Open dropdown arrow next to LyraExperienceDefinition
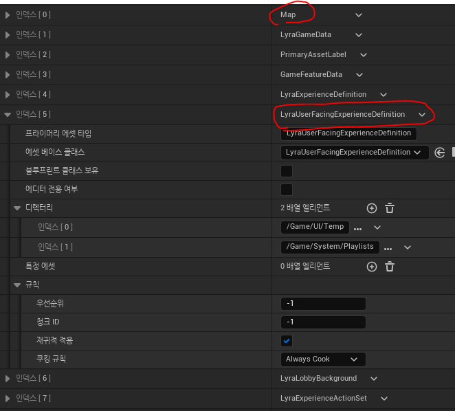The width and height of the screenshot is (455, 411). pos(384,95)
